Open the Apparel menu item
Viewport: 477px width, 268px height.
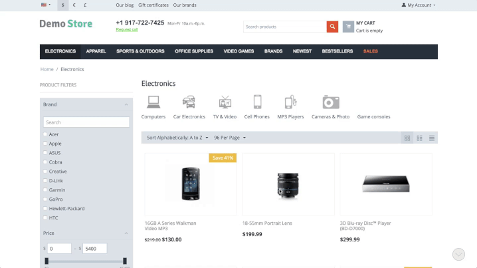click(96, 51)
